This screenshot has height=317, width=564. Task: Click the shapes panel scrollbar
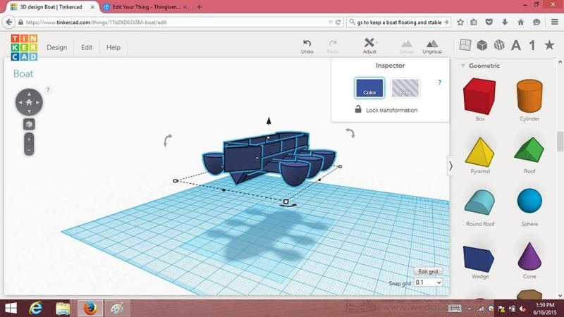click(560, 142)
